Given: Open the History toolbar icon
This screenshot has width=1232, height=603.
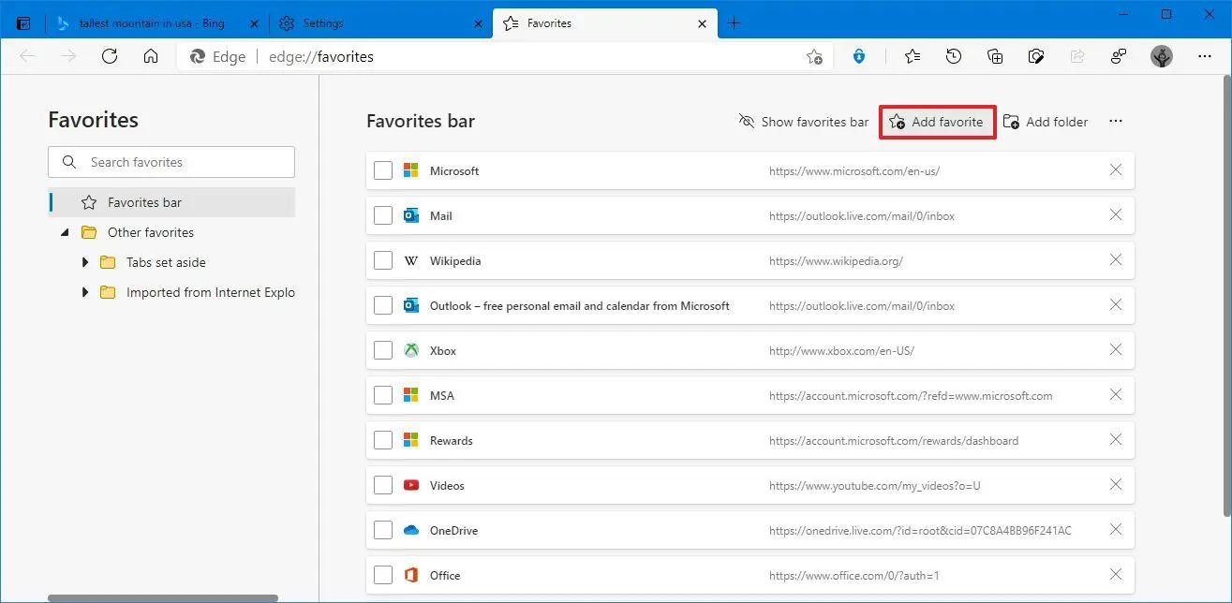Looking at the screenshot, I should click(x=954, y=56).
